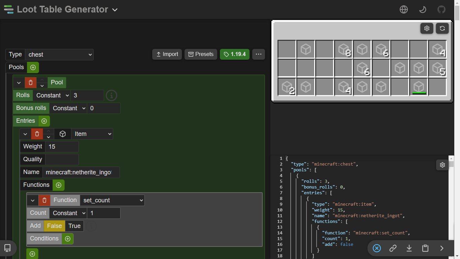Copy JSON output to clipboard
460x259 pixels.
click(x=425, y=249)
